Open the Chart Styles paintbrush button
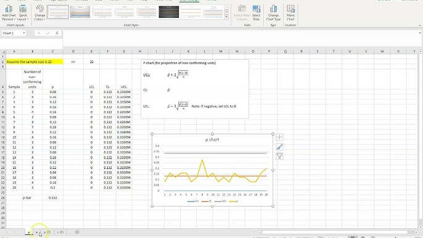 tap(279, 147)
